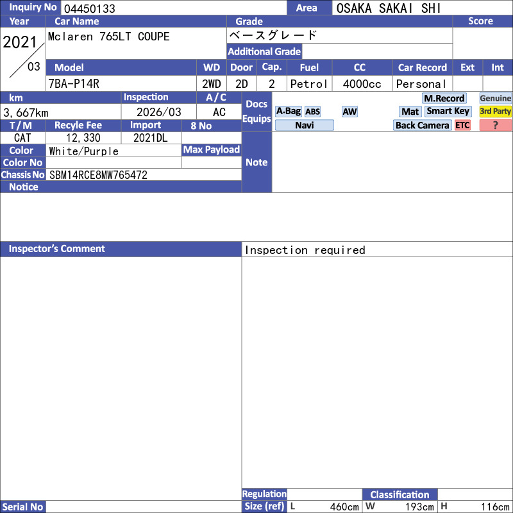Click the Navi equipment badge
513x513 pixels.
[x=305, y=125]
